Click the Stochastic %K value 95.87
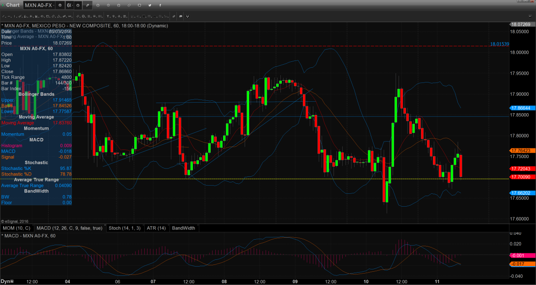The width and height of the screenshot is (536, 285). pyautogui.click(x=66, y=168)
